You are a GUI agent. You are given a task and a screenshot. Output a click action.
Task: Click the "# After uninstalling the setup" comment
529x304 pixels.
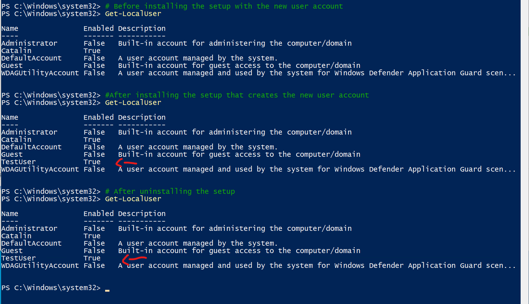click(170, 191)
